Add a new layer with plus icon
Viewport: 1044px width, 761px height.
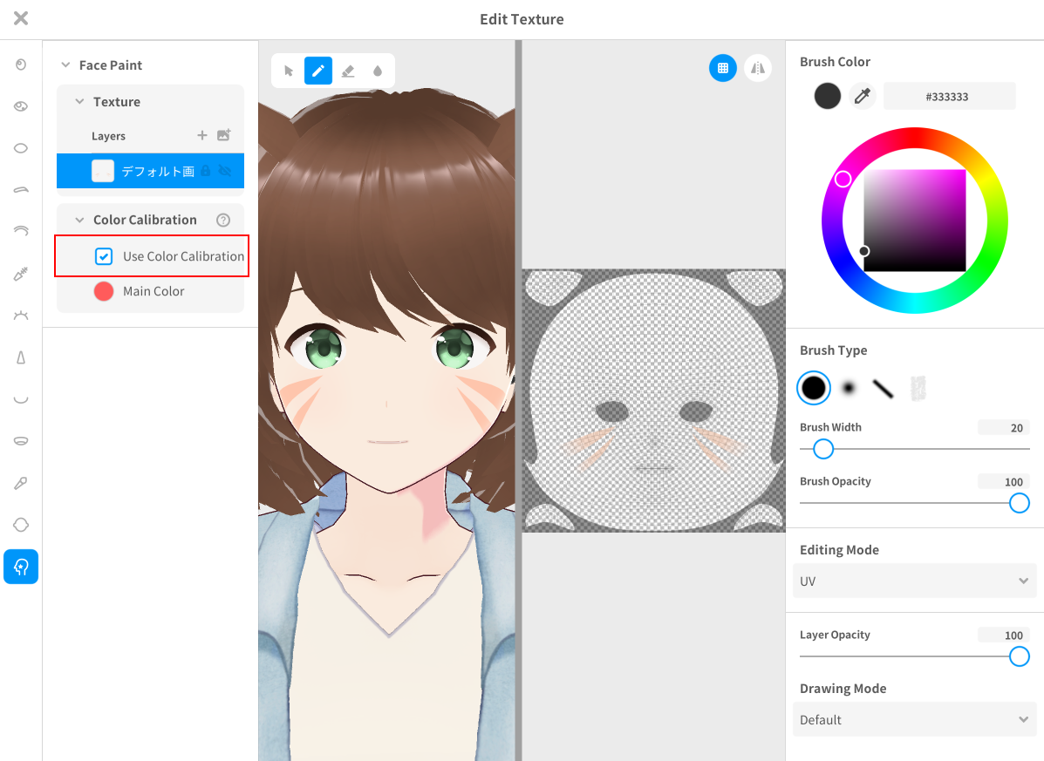pyautogui.click(x=202, y=135)
